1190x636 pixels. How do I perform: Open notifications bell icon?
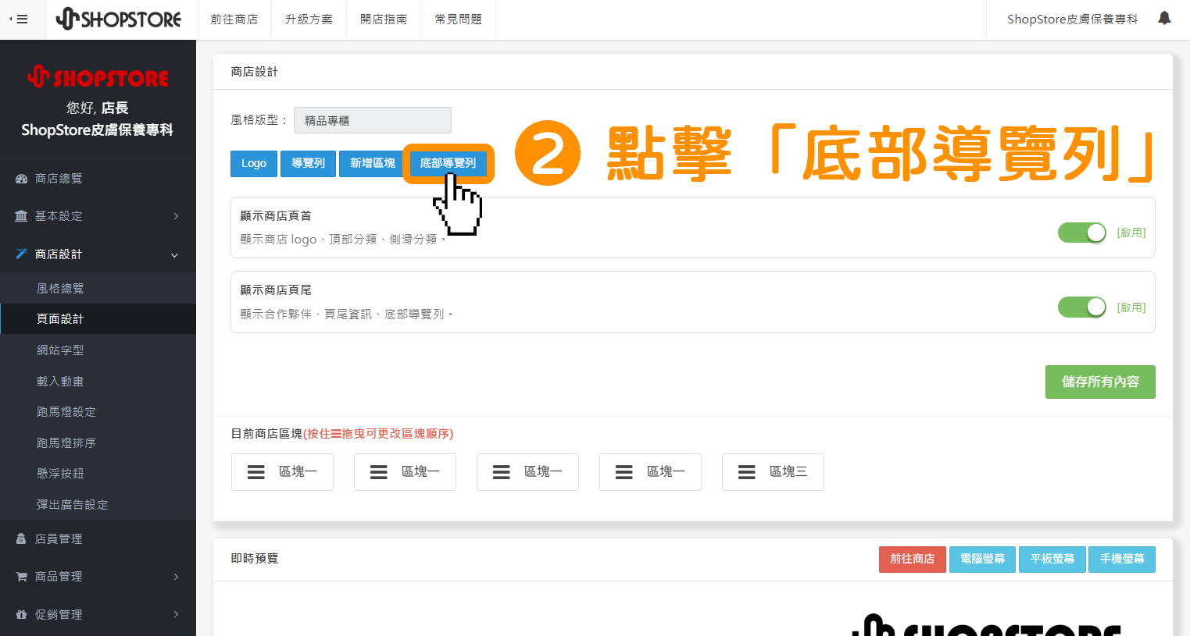pyautogui.click(x=1164, y=18)
